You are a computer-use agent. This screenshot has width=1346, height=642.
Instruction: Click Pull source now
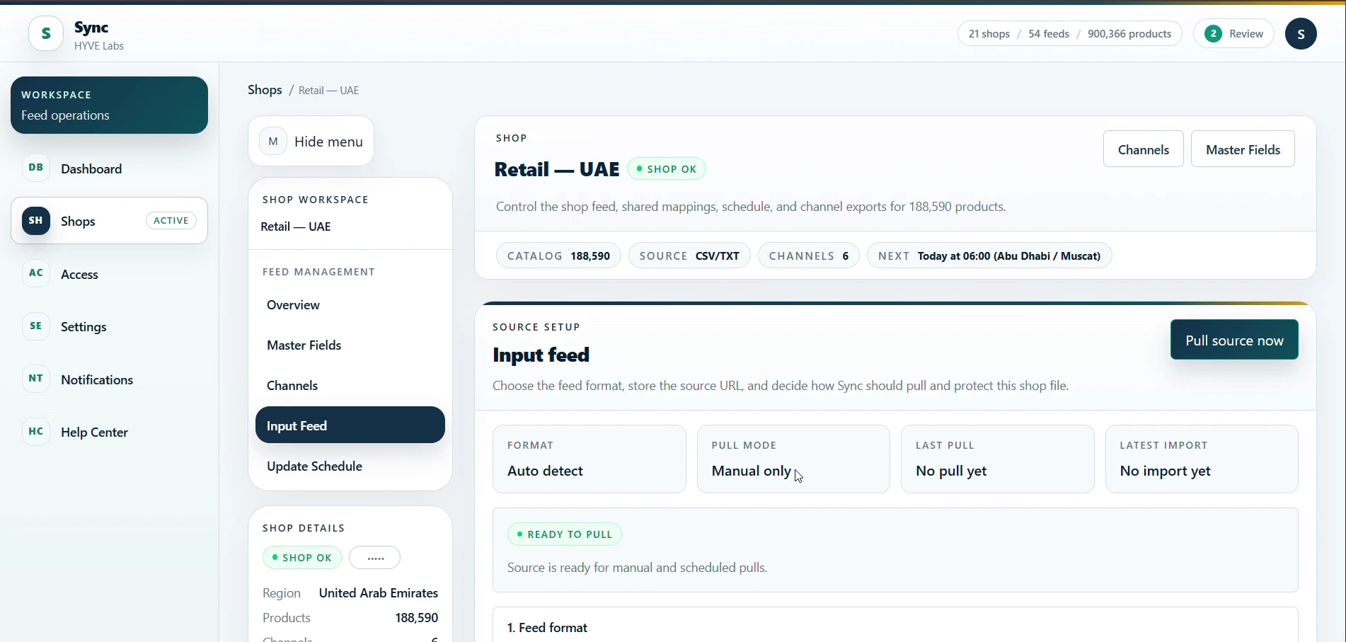coord(1234,340)
